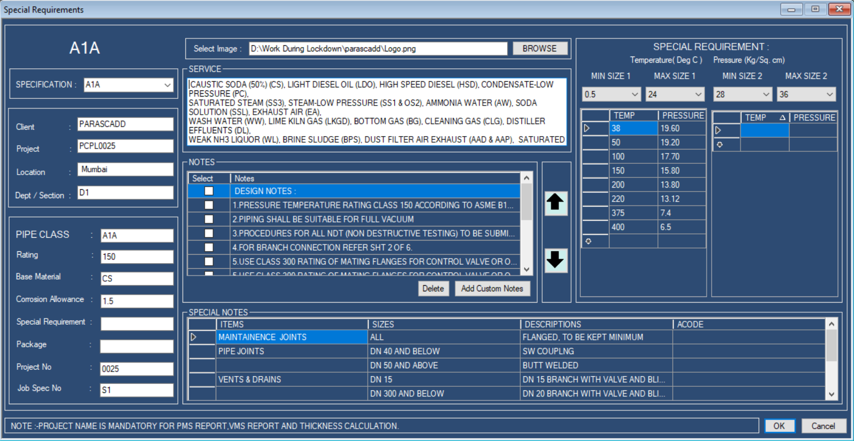Click the Base Material field

click(x=137, y=278)
